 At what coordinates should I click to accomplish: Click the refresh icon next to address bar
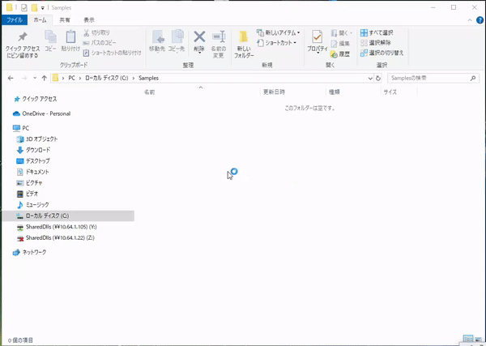[378, 78]
